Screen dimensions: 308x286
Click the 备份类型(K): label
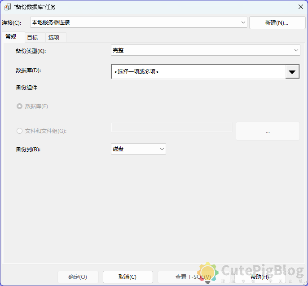pos(31,51)
